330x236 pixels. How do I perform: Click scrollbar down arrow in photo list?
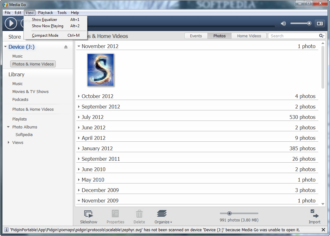point(323,204)
